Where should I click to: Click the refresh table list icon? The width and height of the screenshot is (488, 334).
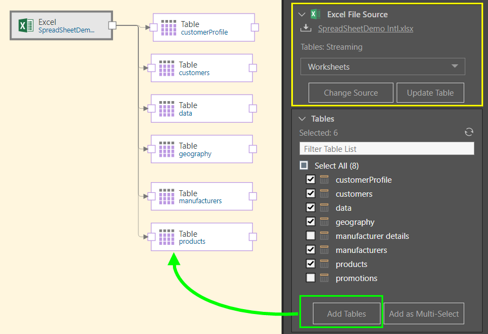tap(469, 132)
